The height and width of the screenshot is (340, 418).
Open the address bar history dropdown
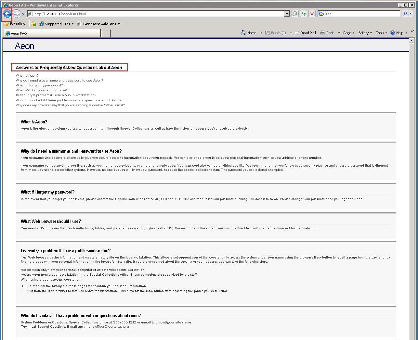[x=286, y=14]
